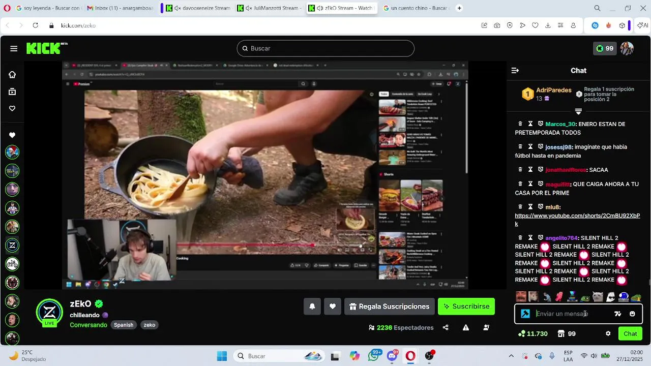Open chat settings gear
The height and width of the screenshot is (366, 651).
[x=608, y=334]
